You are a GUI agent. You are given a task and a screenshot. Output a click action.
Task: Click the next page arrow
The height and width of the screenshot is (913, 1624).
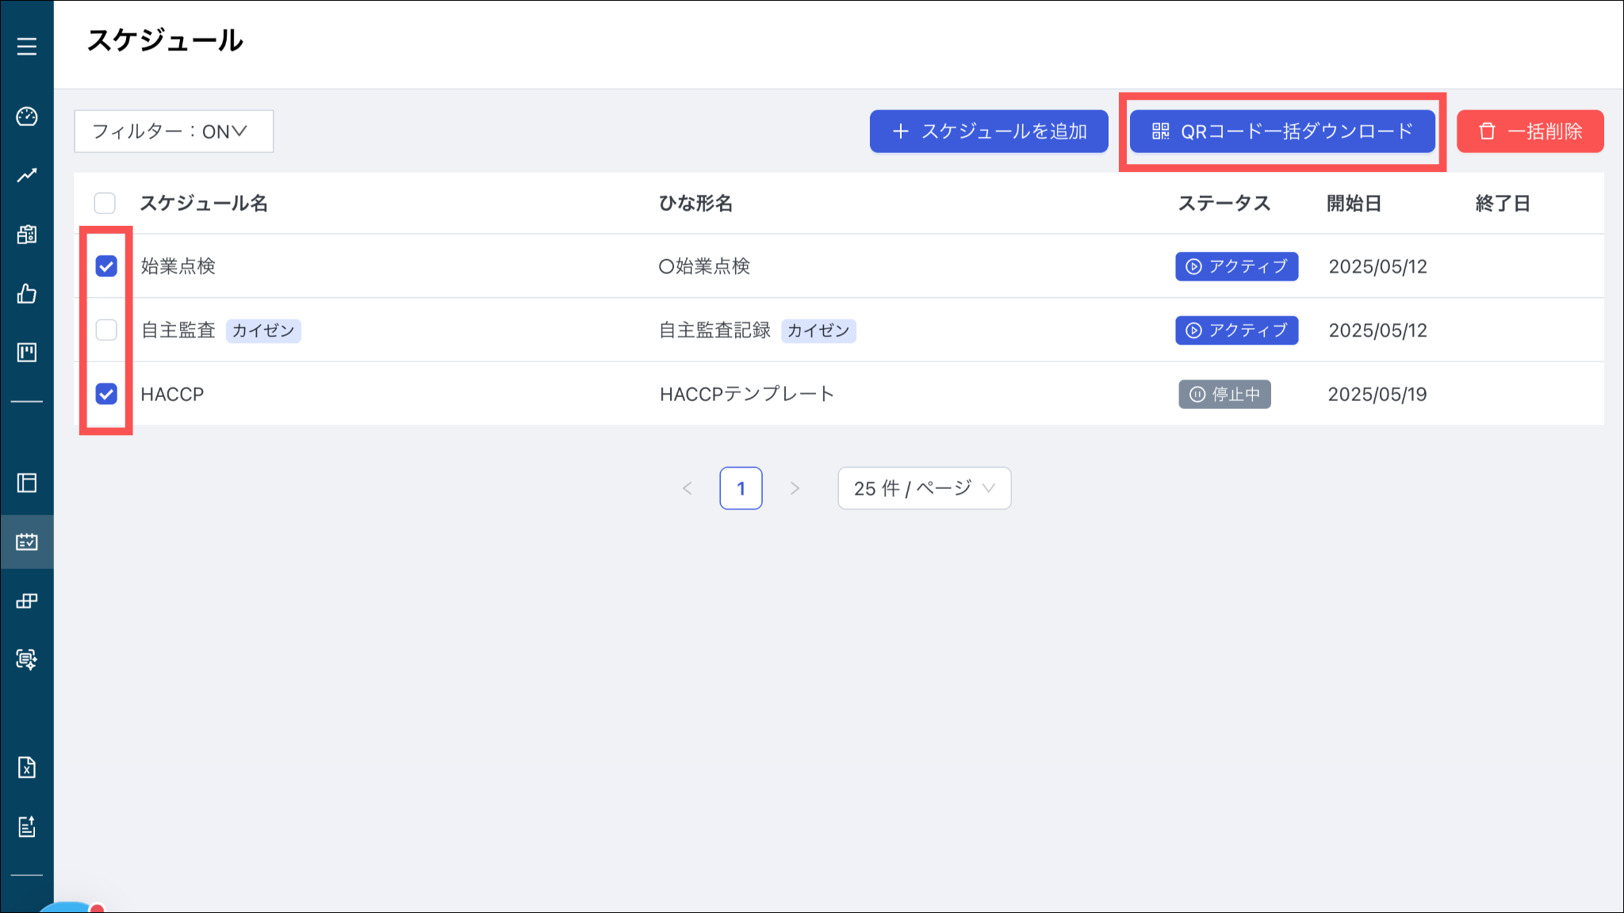pos(795,488)
